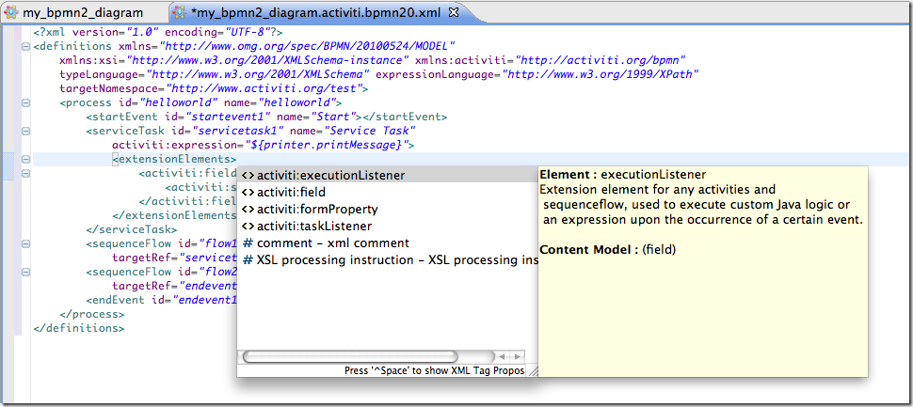The image size is (913, 407).
Task: Close the my_bpmn2_diagram.activiti.bpmn20.xml tab
Action: click(456, 11)
